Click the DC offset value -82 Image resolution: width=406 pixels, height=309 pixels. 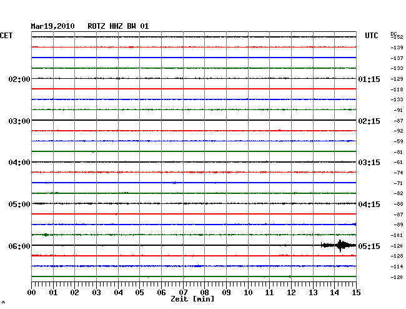click(x=399, y=193)
